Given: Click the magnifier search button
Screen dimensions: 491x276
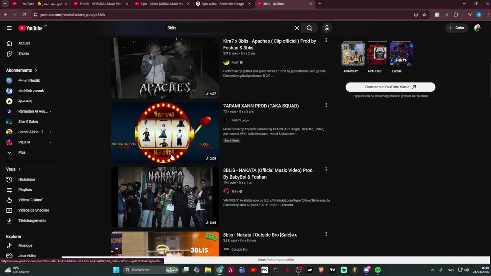Looking at the screenshot, I should (309, 28).
